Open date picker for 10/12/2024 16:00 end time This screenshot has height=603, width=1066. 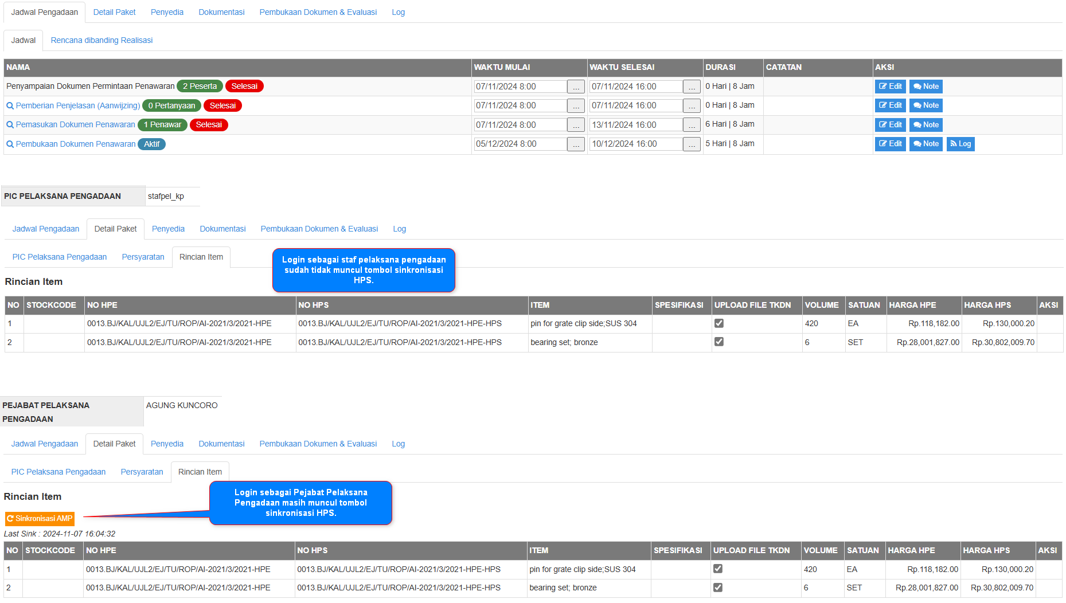[692, 144]
